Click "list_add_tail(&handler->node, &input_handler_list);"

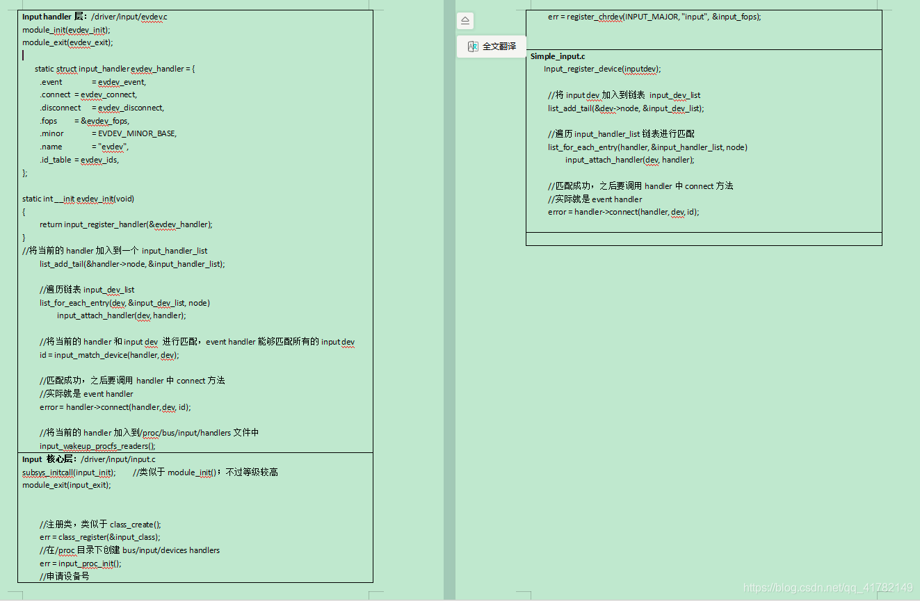coord(132,264)
